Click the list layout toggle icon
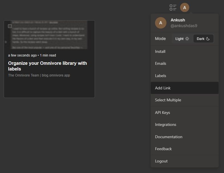This screenshot has width=224, height=173. pos(173,7)
